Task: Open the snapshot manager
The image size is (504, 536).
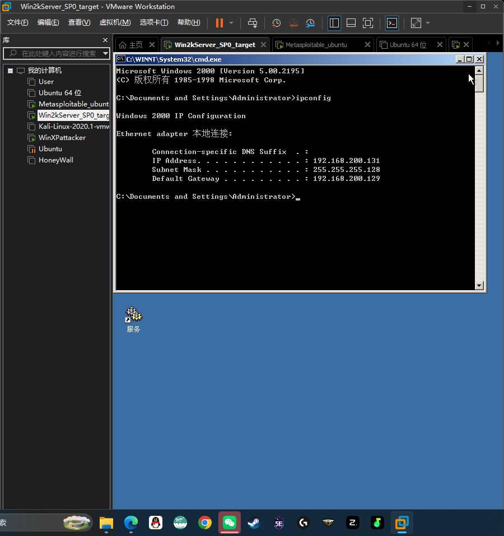Action: 310,23
